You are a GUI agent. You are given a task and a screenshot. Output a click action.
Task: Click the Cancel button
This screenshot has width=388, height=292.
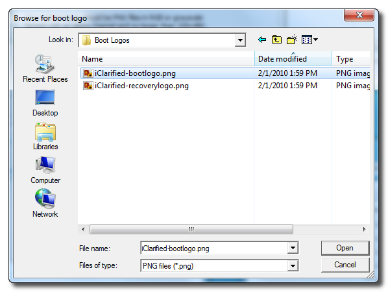coord(345,265)
